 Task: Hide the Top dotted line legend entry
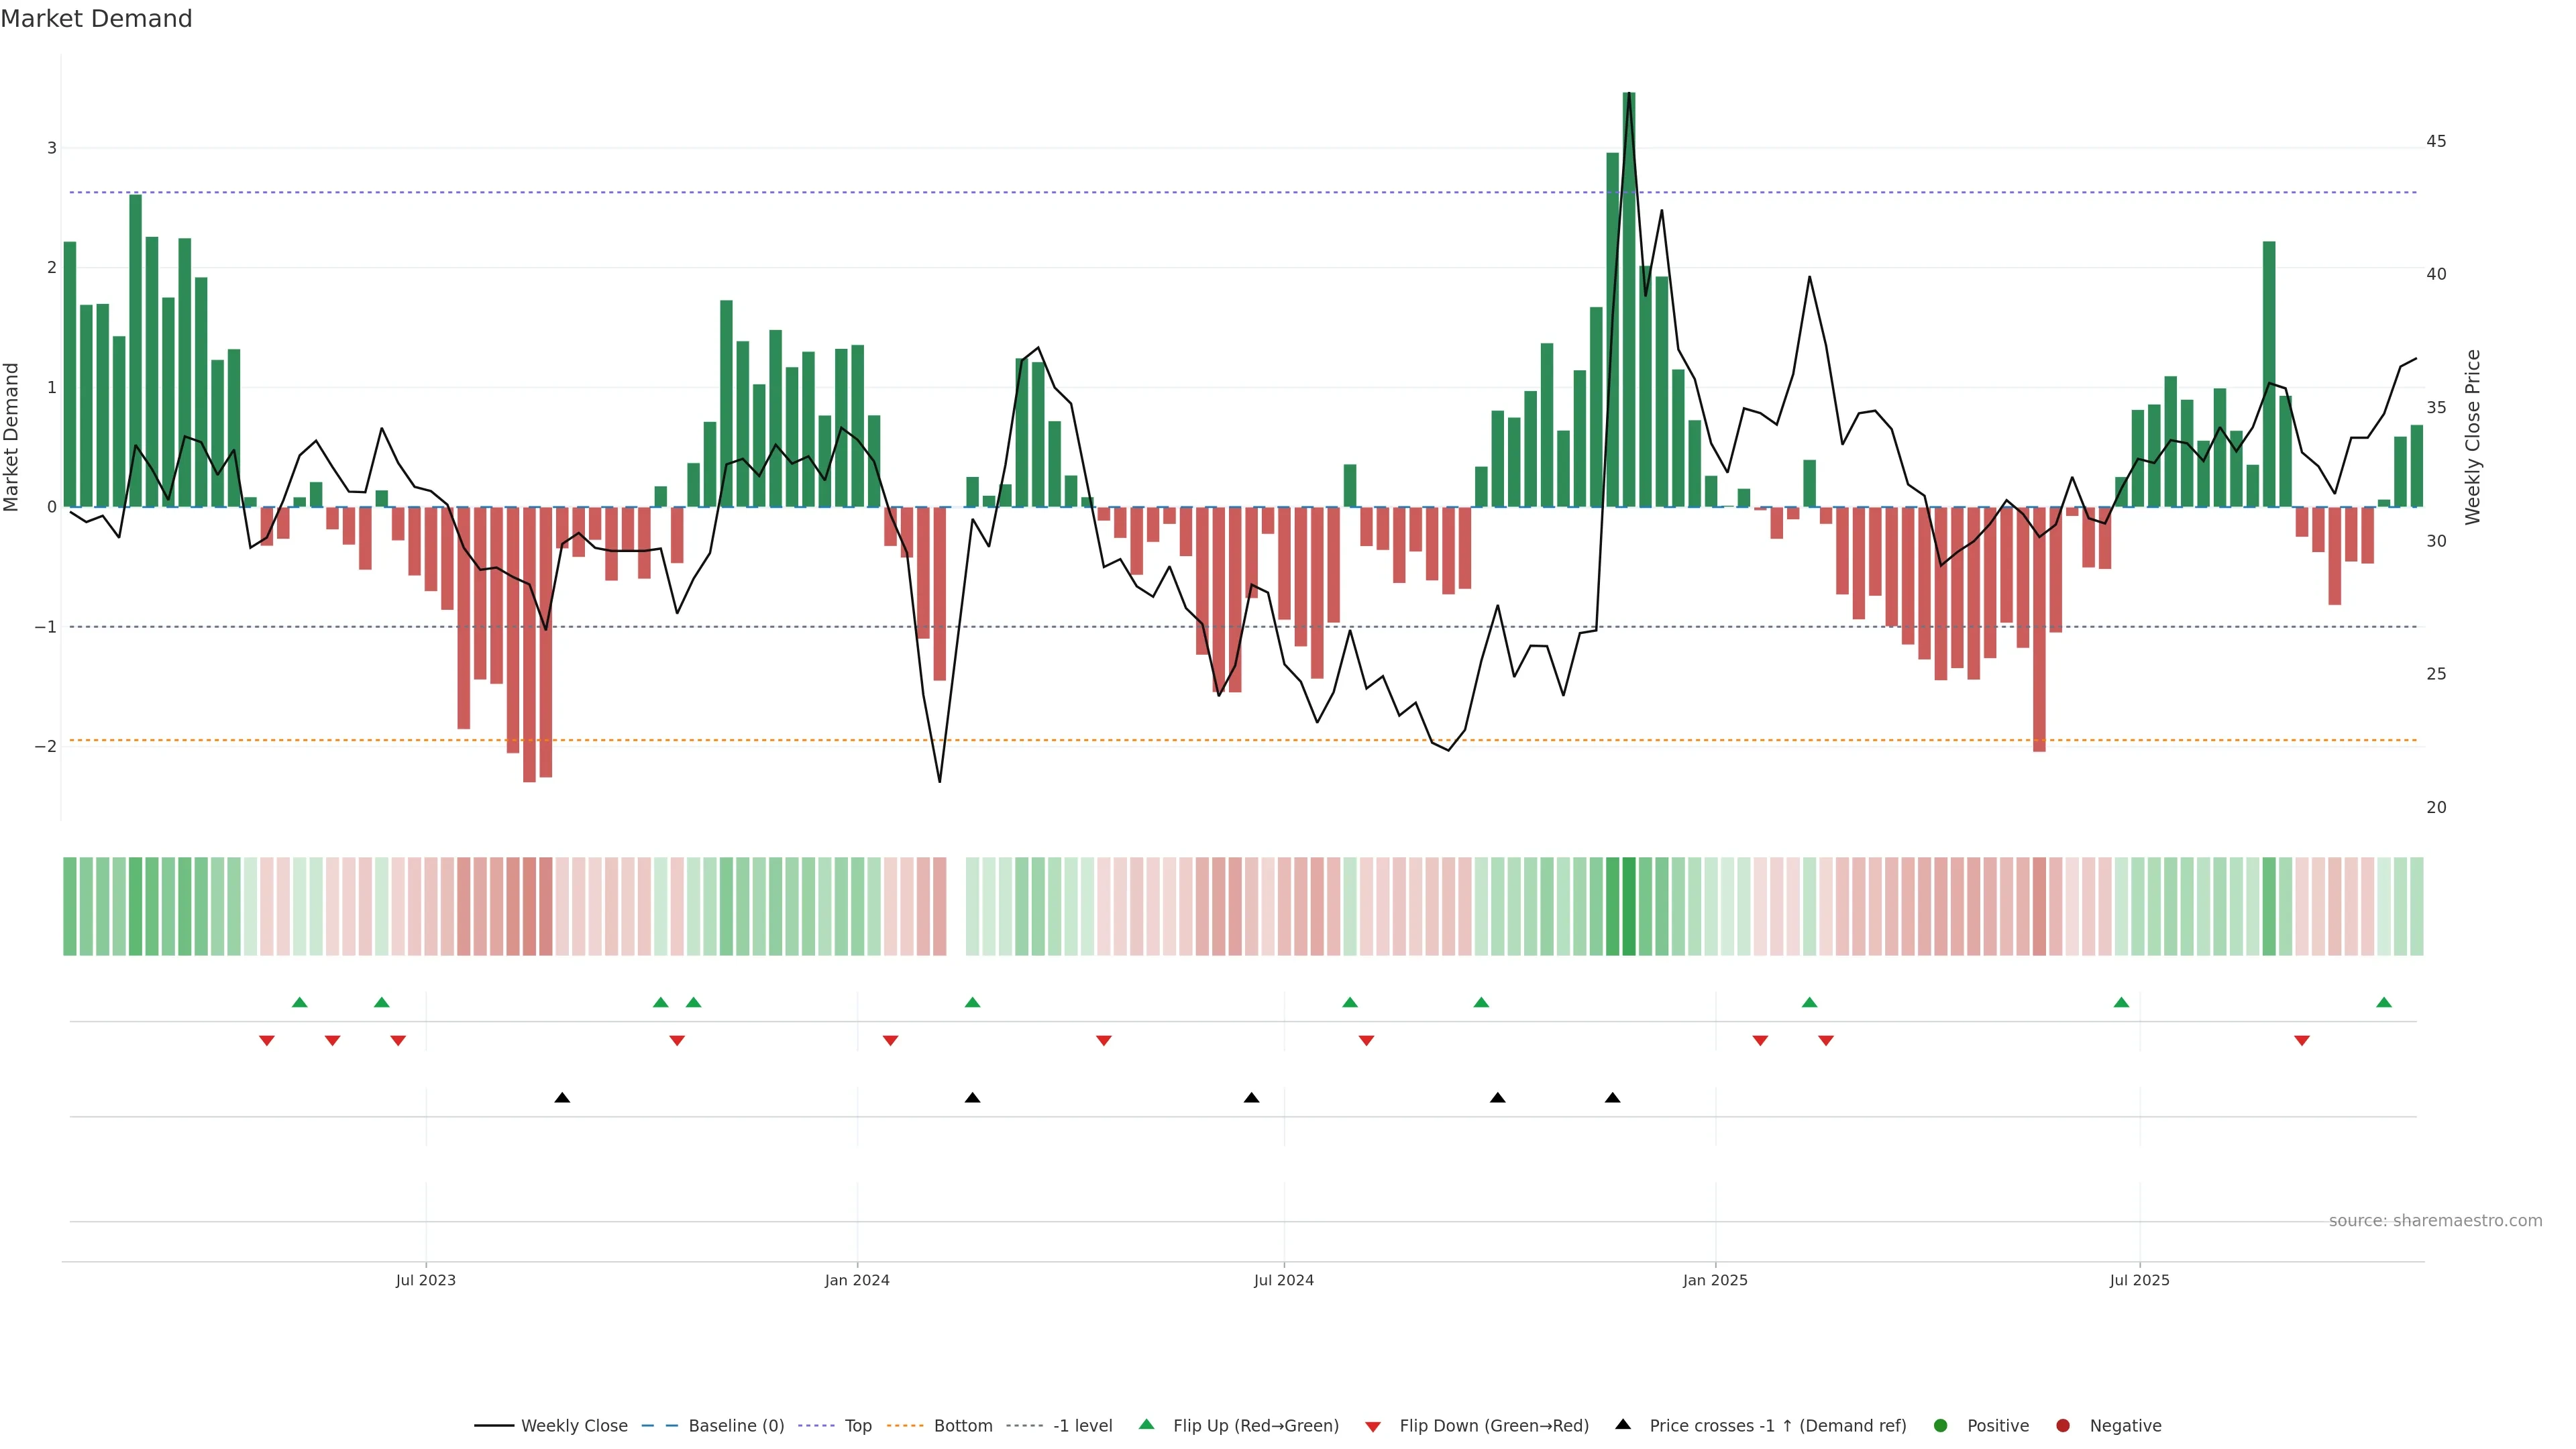[857, 1426]
